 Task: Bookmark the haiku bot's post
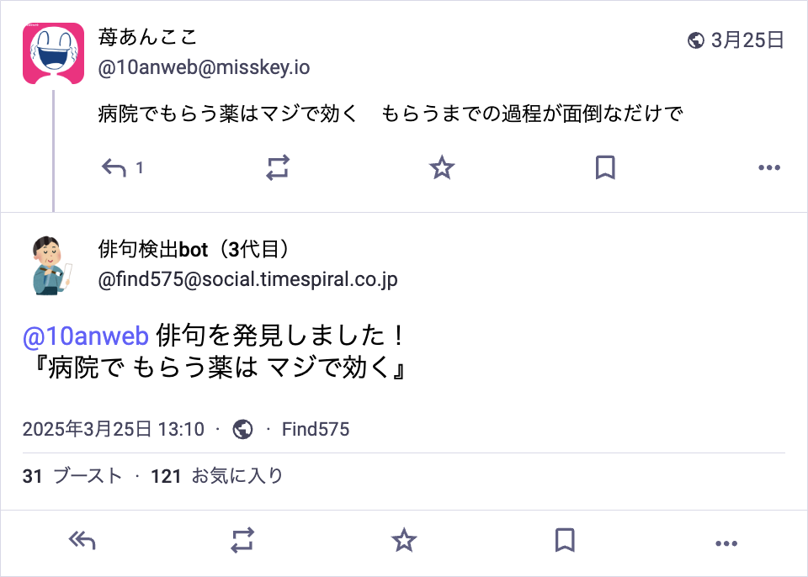pyautogui.click(x=566, y=541)
